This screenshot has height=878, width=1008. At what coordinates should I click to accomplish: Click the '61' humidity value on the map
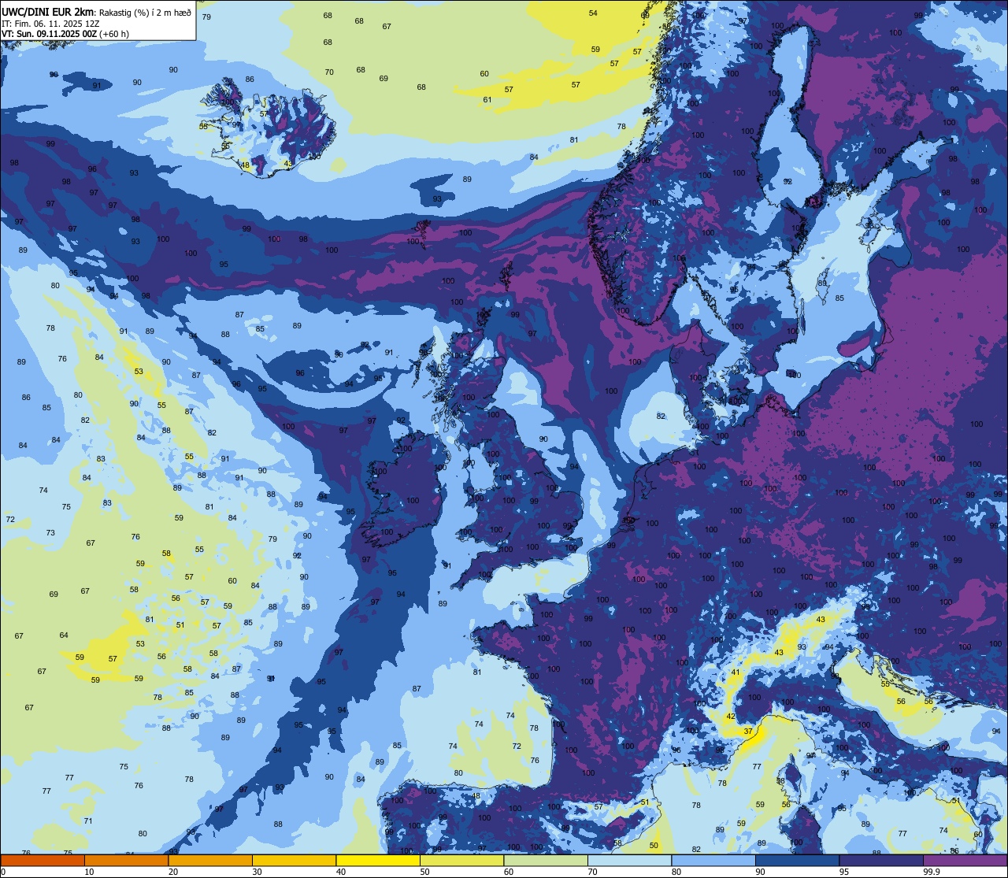[487, 99]
